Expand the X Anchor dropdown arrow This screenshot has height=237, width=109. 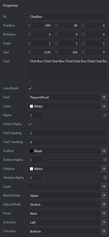pyautogui.click(x=104, y=222)
